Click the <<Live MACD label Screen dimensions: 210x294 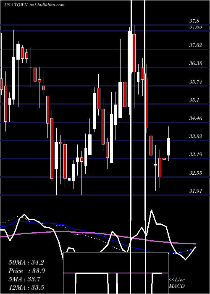click(x=177, y=283)
